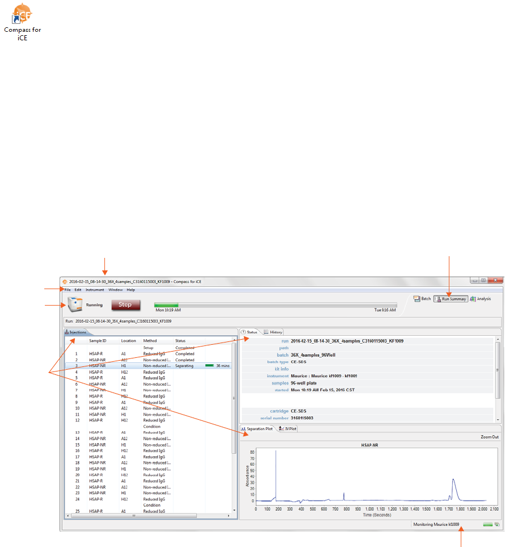
Task: Open the Help menu
Action: (x=131, y=290)
